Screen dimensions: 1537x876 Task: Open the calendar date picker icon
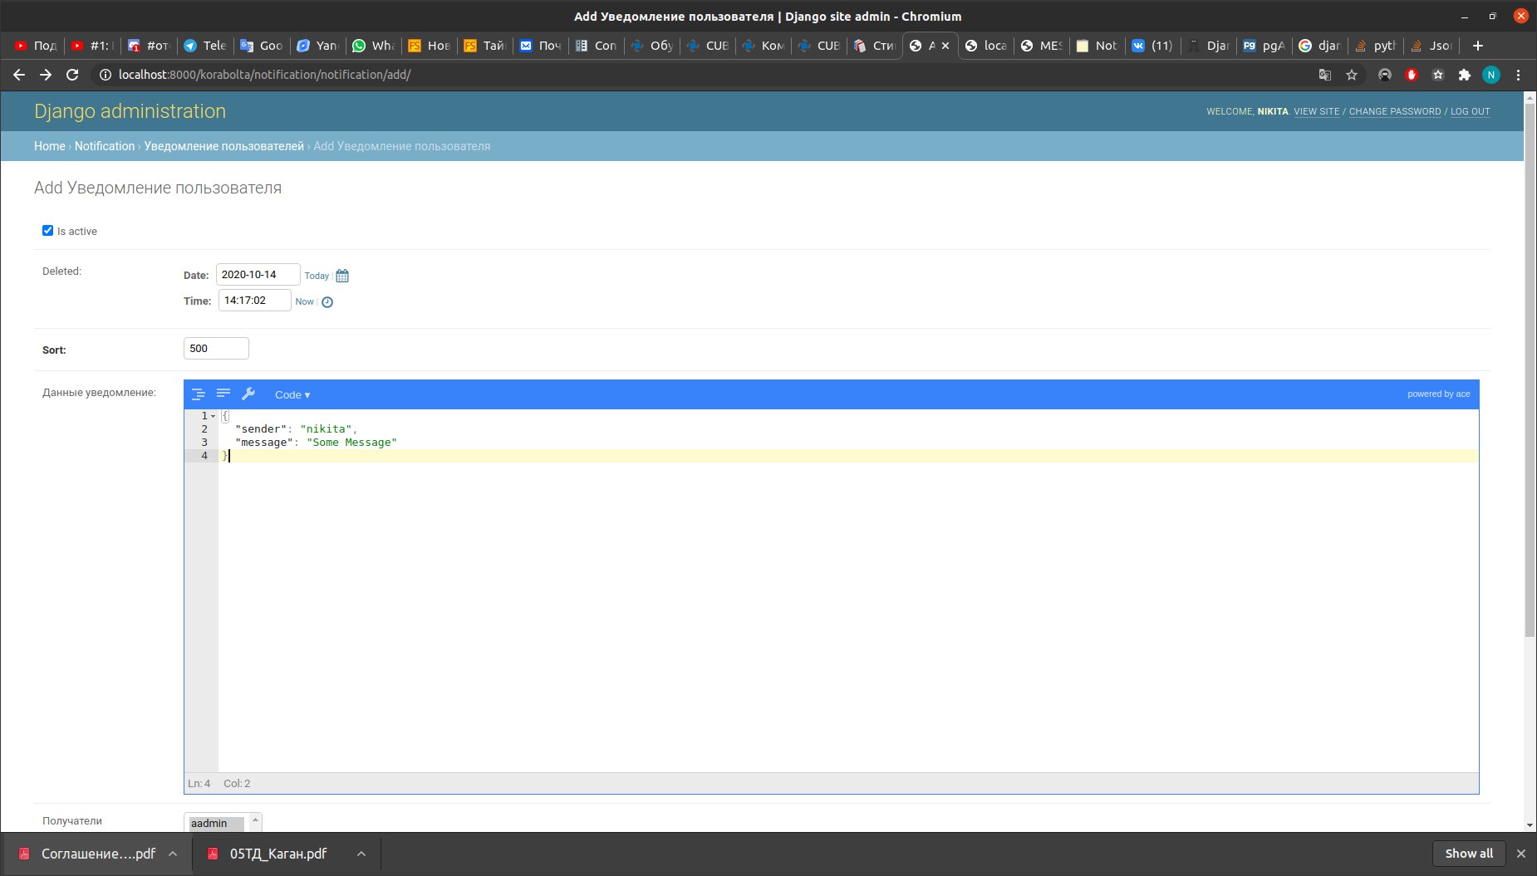tap(342, 276)
